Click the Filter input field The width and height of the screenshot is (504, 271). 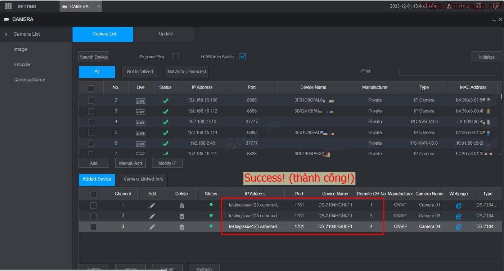447,71
